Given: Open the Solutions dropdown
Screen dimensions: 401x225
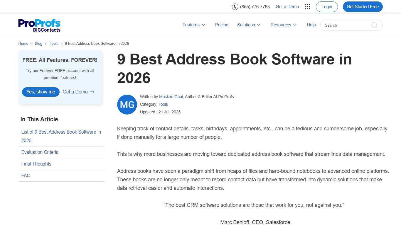Looking at the screenshot, I should pyautogui.click(x=248, y=25).
